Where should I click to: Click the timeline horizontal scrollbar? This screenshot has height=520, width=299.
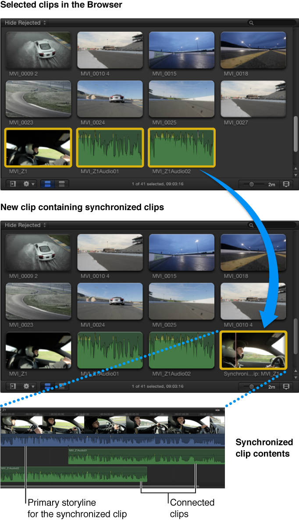[x=99, y=487]
